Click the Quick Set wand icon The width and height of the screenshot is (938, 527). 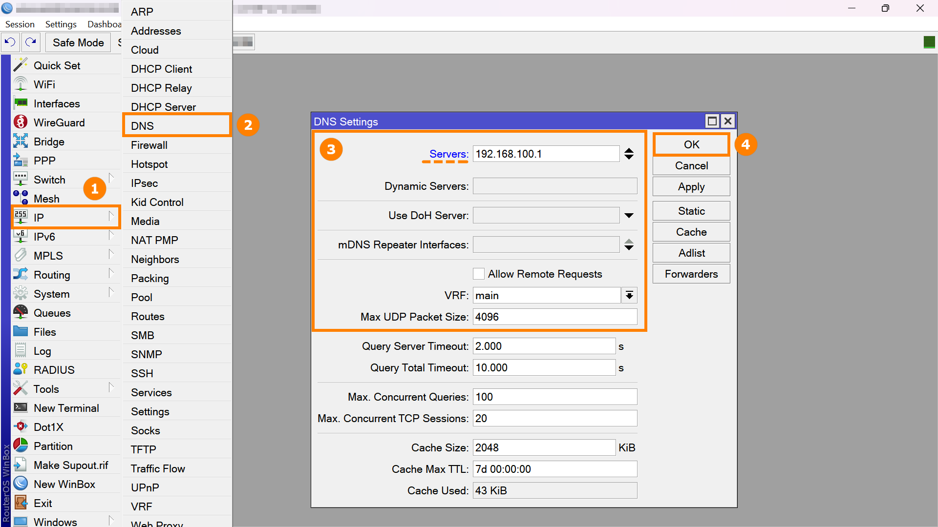click(x=21, y=65)
